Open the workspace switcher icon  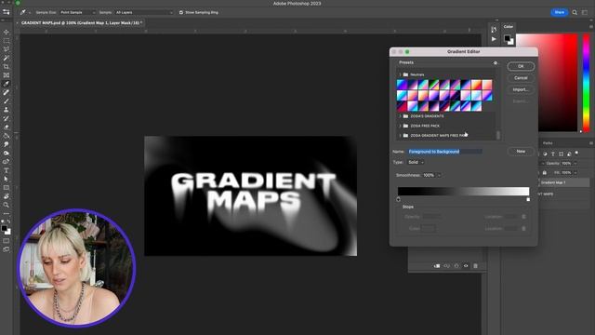click(x=585, y=12)
